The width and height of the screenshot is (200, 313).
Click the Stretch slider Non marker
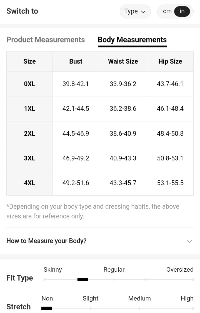pyautogui.click(x=47, y=308)
